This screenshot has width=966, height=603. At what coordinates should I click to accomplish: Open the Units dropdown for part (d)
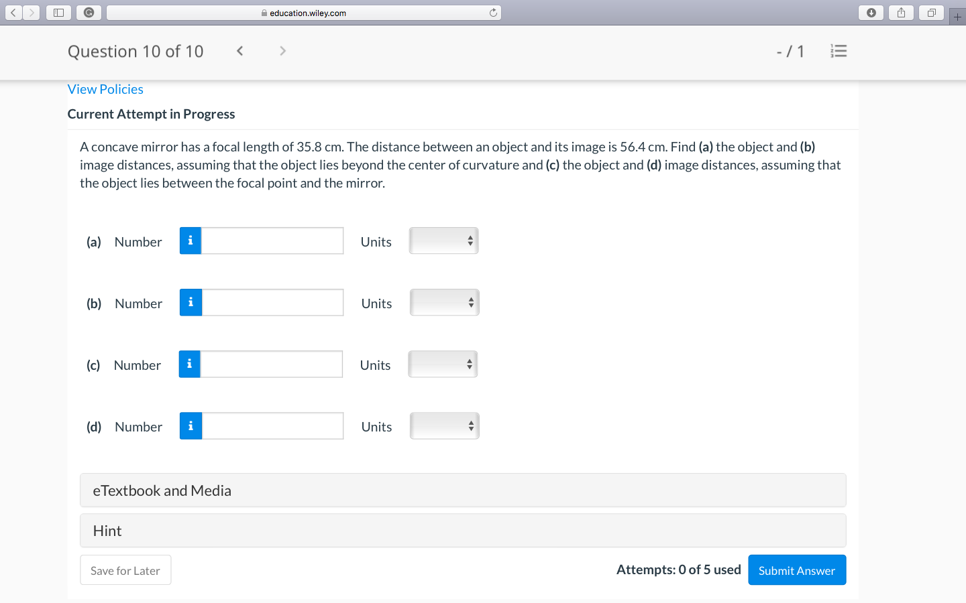click(x=444, y=425)
